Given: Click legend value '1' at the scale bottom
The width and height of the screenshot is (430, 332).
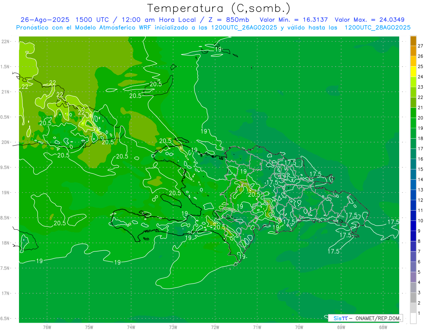Looking at the screenshot, I should [419, 313].
